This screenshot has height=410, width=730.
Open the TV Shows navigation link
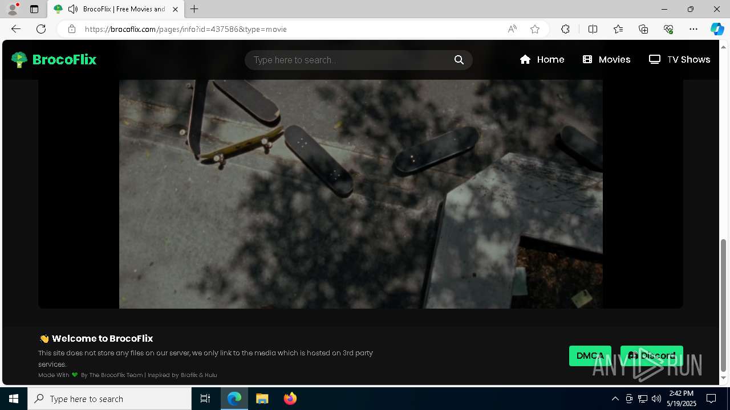(679, 59)
